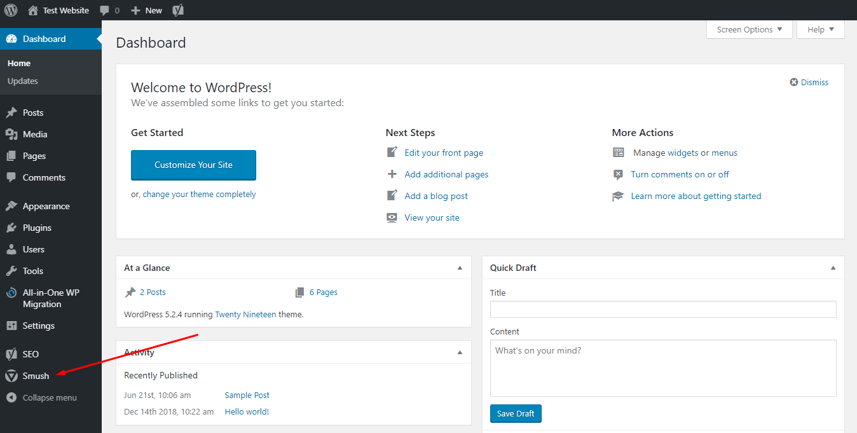This screenshot has height=433, width=857.
Task: Collapse the Quick Draft panel
Action: point(833,268)
